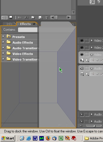Click the Adobe Premiere taskbar button
The image size is (103, 142).
[x=93, y=138]
